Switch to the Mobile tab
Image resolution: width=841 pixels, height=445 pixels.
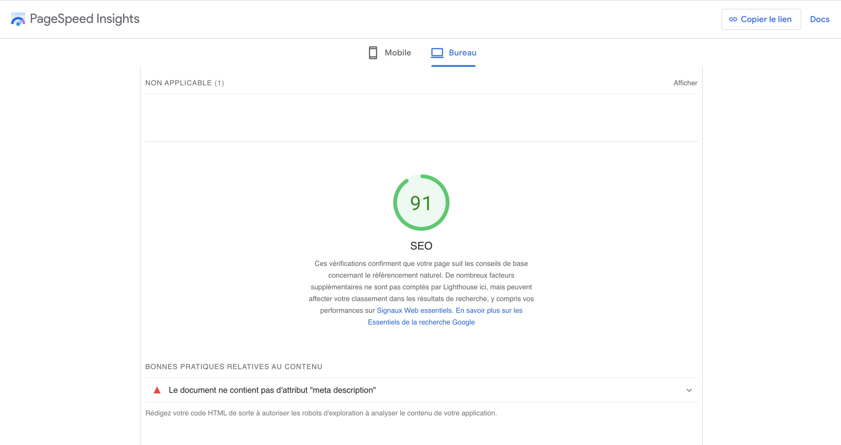(x=390, y=53)
